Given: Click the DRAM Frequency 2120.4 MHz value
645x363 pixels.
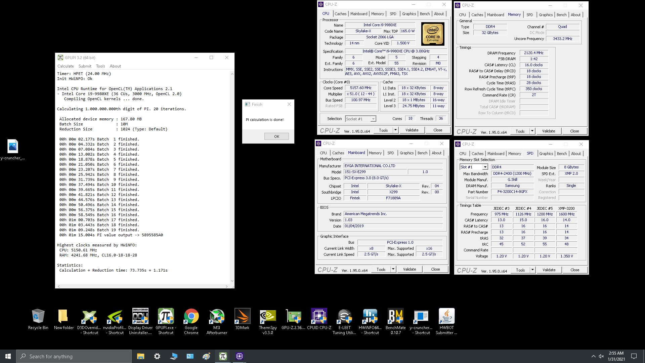Looking at the screenshot, I should (534, 53).
